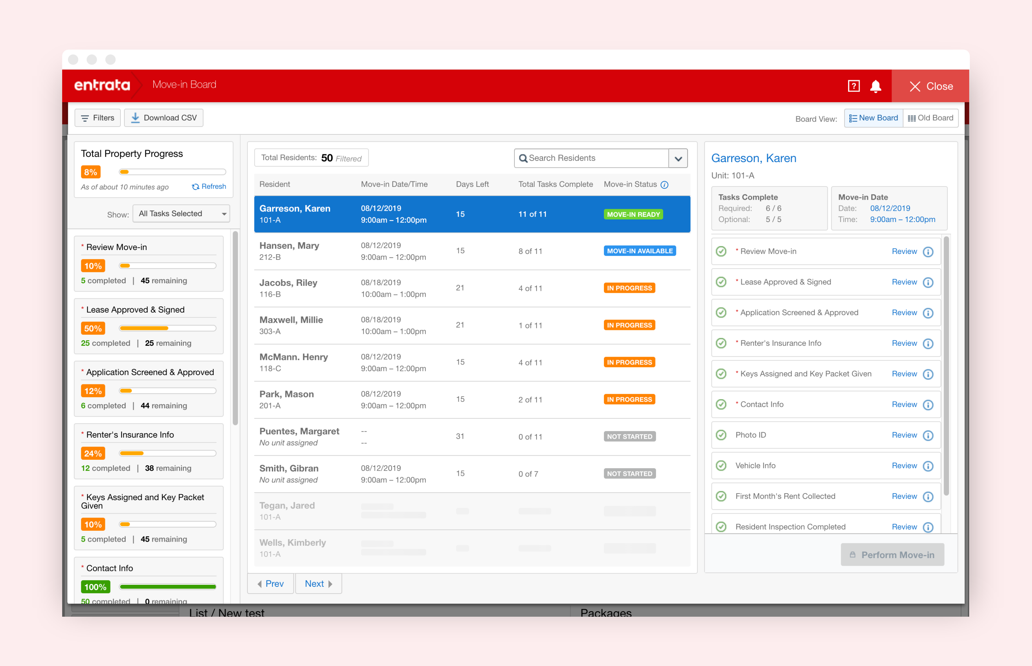Viewport: 1032px width, 666px height.
Task: Open the Filters panel
Action: pyautogui.click(x=97, y=118)
